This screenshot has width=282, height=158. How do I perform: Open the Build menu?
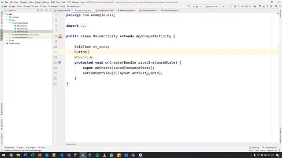53,2
